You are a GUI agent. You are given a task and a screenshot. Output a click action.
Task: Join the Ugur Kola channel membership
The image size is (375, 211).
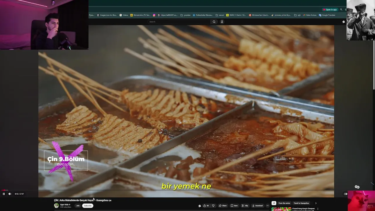[x=78, y=206]
